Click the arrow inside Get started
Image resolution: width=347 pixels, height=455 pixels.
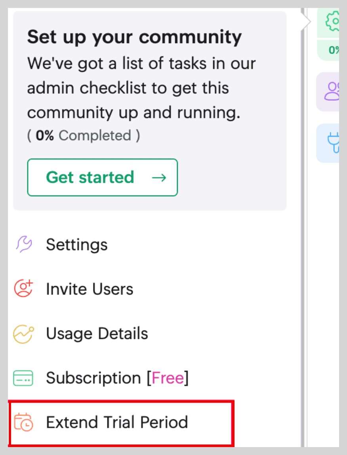point(159,178)
